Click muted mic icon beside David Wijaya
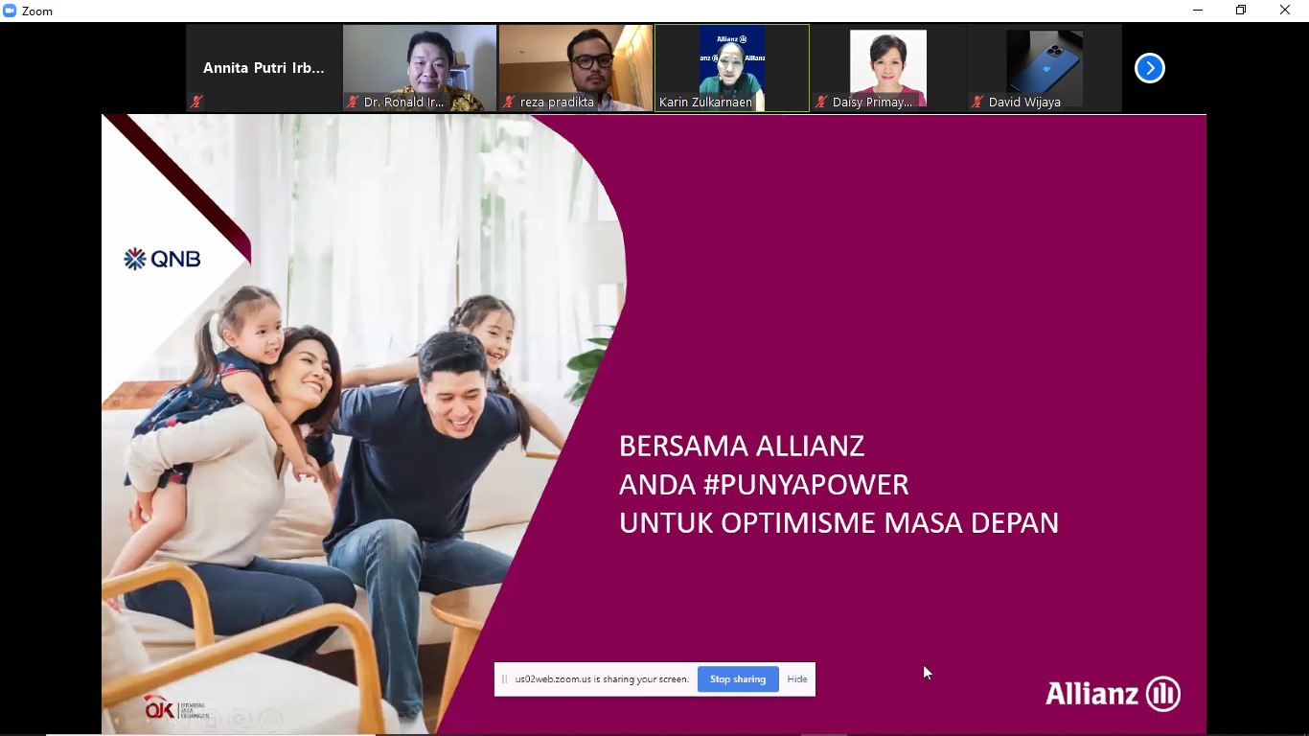 [977, 102]
